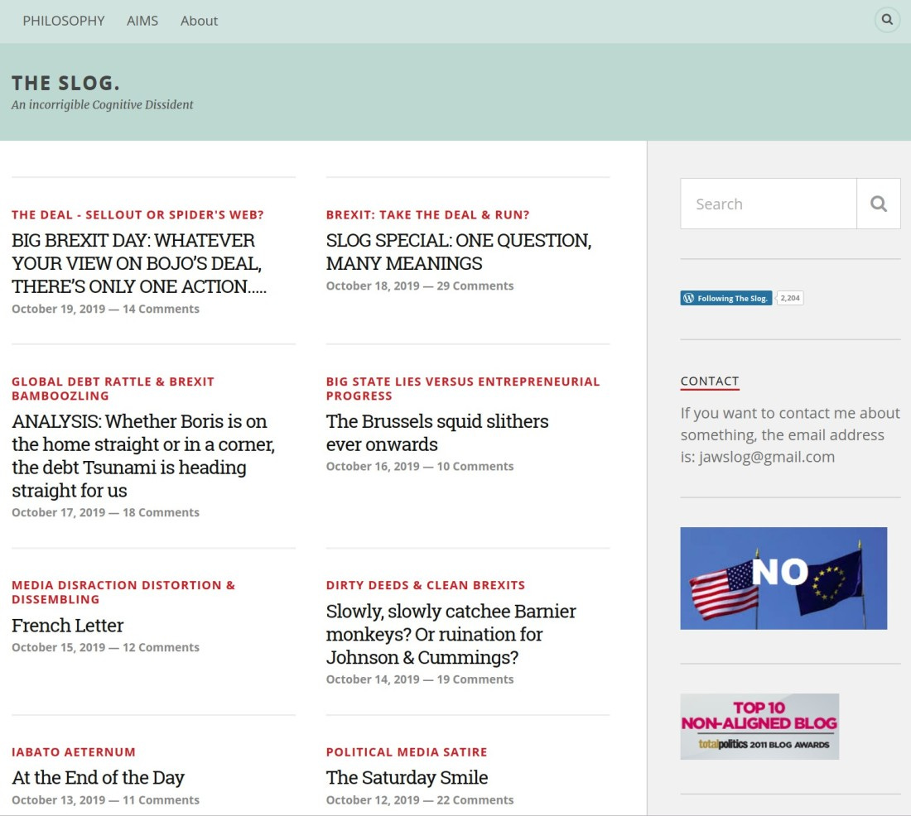
Task: Open the 29 Comments link
Action: click(475, 286)
